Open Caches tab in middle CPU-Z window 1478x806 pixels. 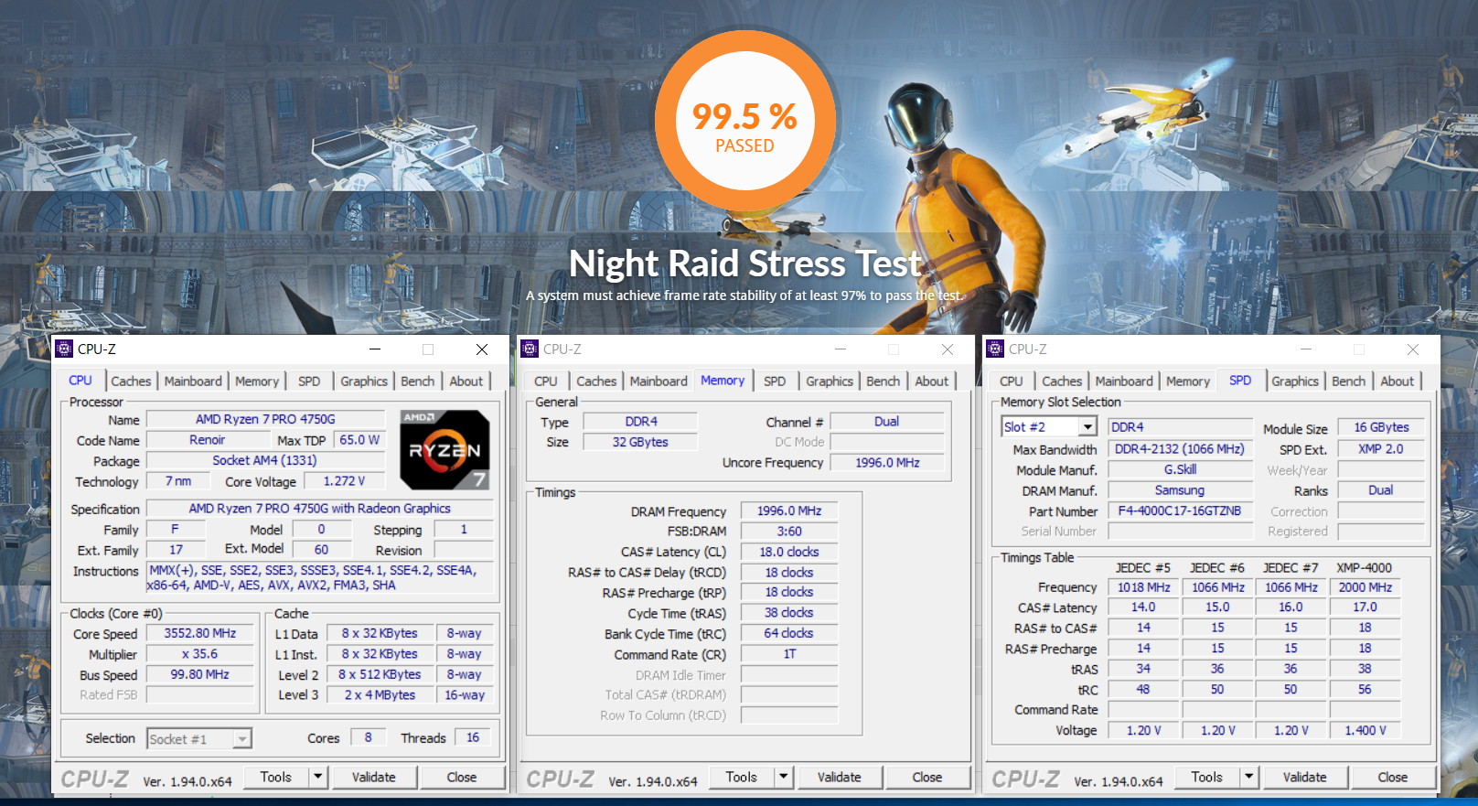click(596, 382)
